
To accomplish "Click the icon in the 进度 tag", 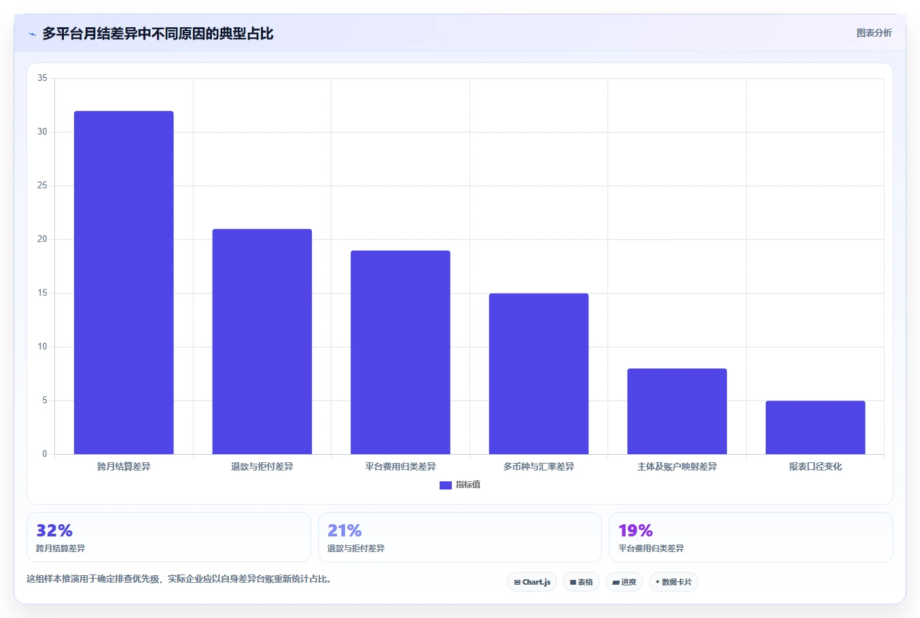I will click(616, 583).
